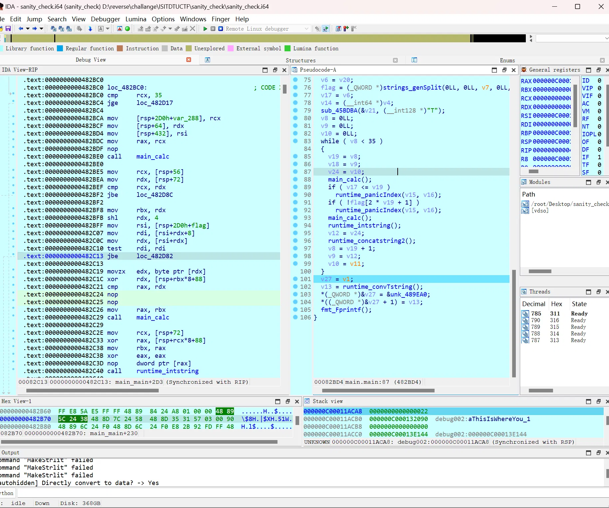
Task: Click the add breakpoint icon with green plus
Action: (346, 29)
